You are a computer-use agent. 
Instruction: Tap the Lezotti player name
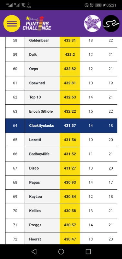tap(35, 140)
